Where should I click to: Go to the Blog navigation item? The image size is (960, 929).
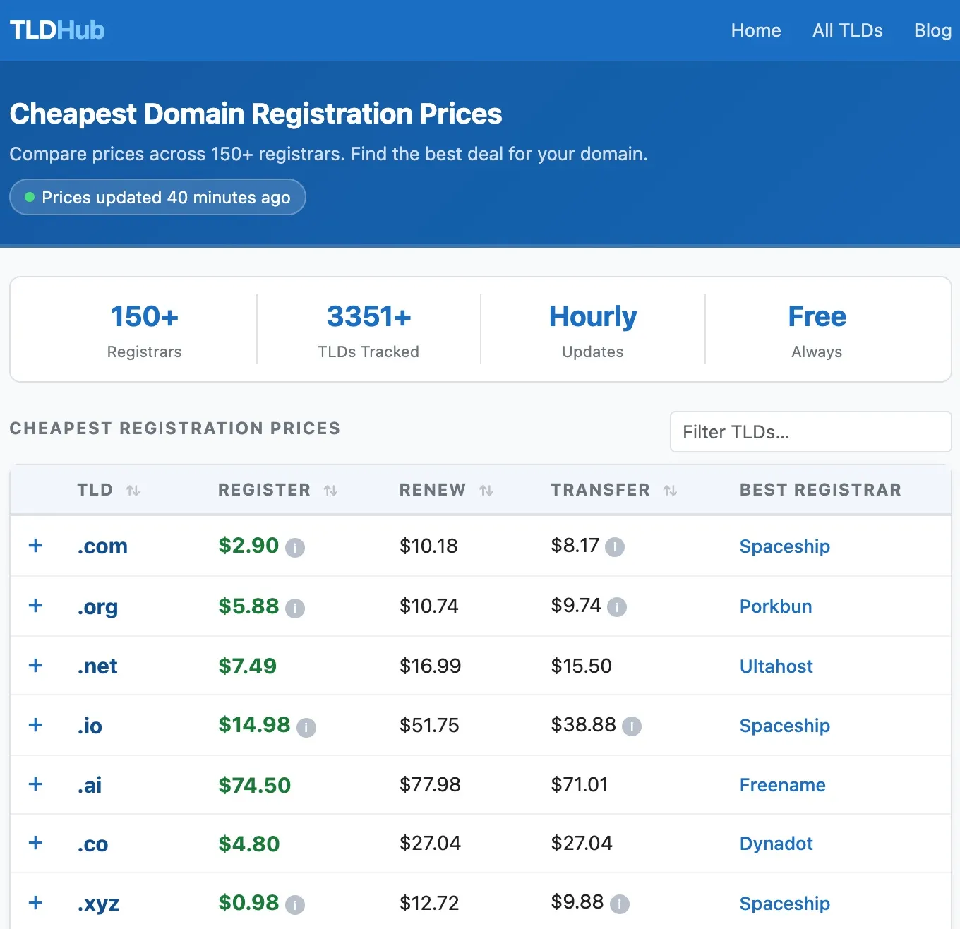(x=932, y=30)
